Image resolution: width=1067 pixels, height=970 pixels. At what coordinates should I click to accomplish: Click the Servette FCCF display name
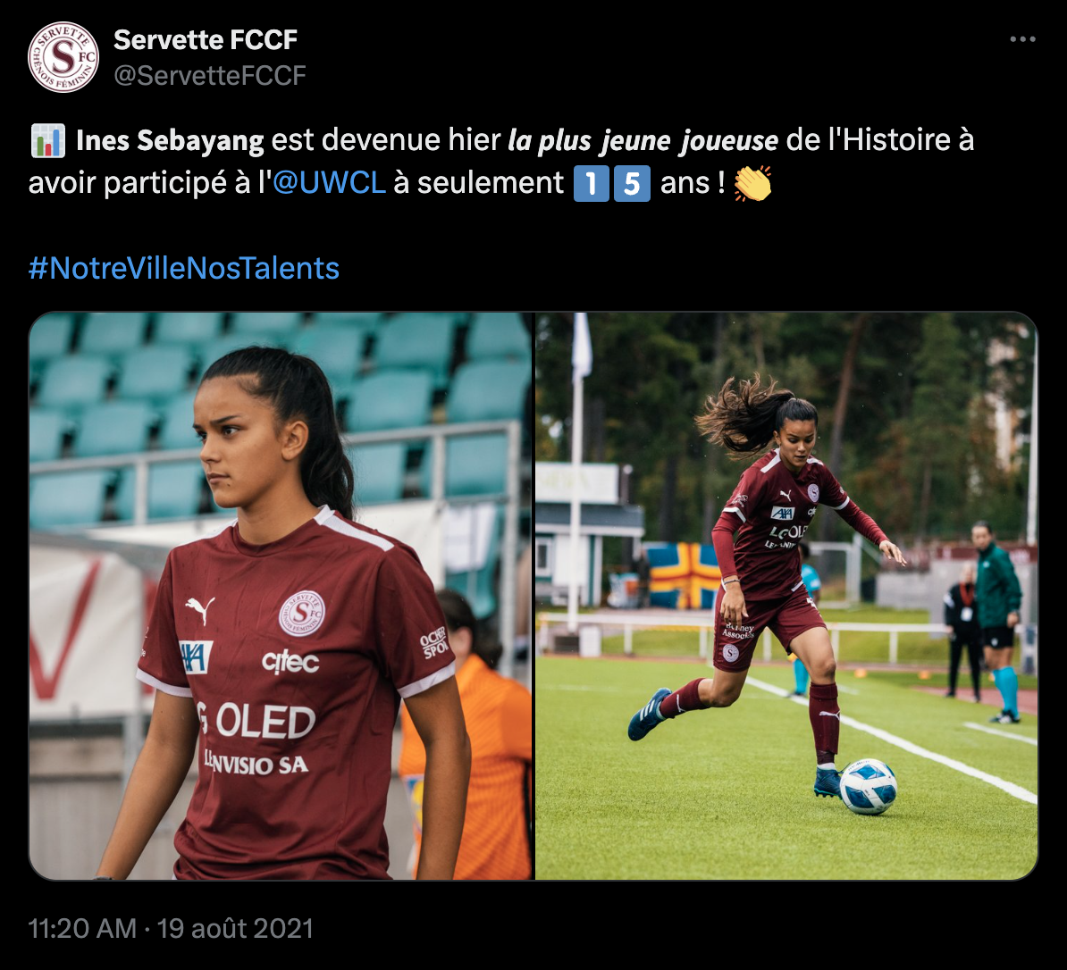206,40
